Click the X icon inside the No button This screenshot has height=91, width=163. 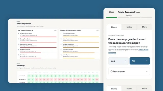tap(146, 61)
